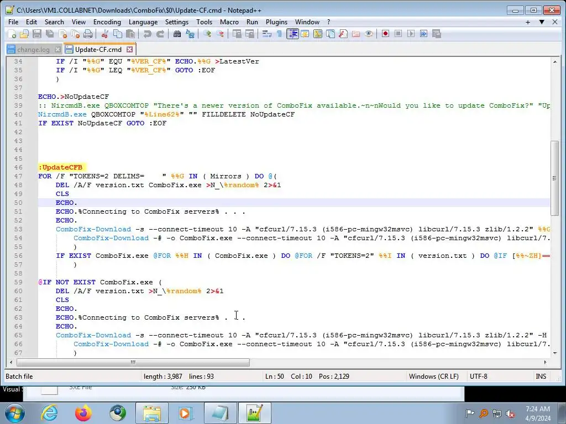The height and width of the screenshot is (424, 566).
Task: Click the Zoom Out toolbar icon
Action: point(220,34)
